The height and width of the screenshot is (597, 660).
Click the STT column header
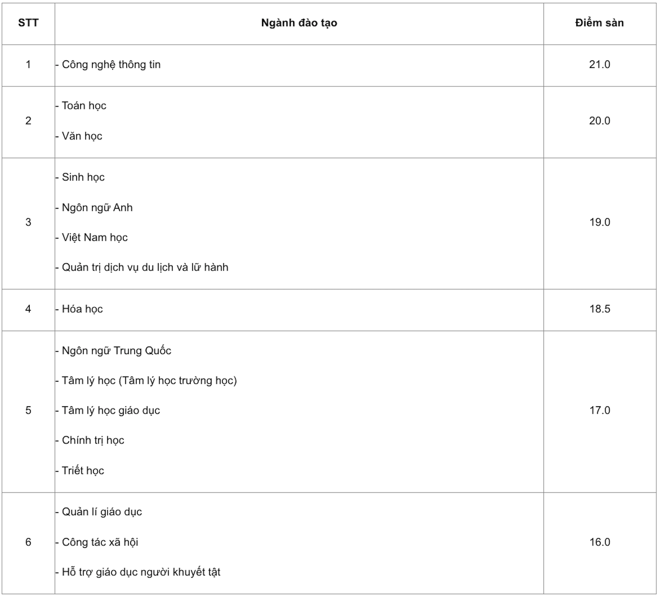tap(28, 23)
